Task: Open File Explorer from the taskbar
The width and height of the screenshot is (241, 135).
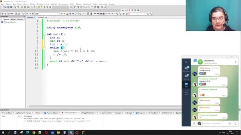Action: click(x=58, y=132)
